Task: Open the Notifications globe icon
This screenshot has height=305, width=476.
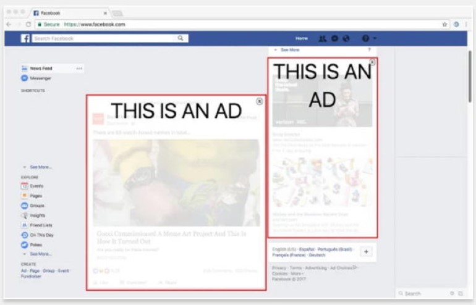Action: [346, 38]
